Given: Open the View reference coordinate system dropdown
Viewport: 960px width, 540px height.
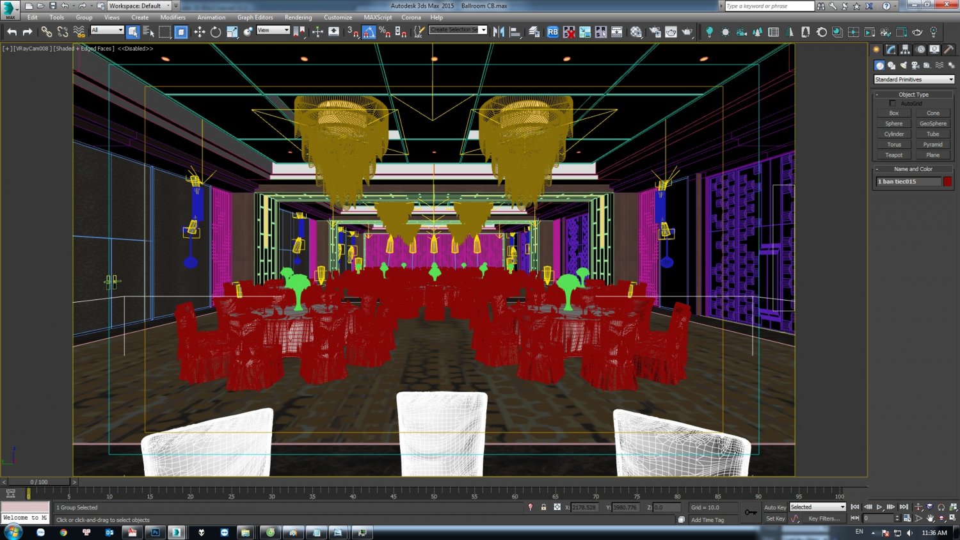Looking at the screenshot, I should click(273, 29).
